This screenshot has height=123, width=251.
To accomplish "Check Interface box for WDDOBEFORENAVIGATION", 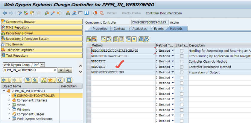I will 182,56.
